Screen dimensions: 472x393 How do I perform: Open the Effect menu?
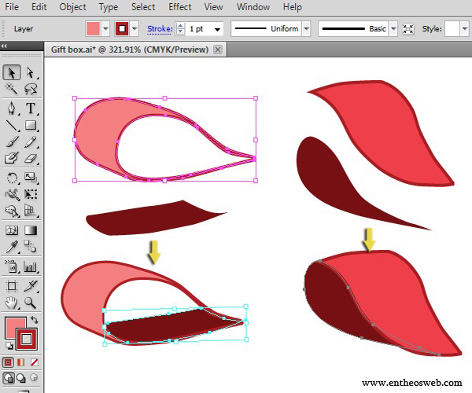pyautogui.click(x=179, y=7)
